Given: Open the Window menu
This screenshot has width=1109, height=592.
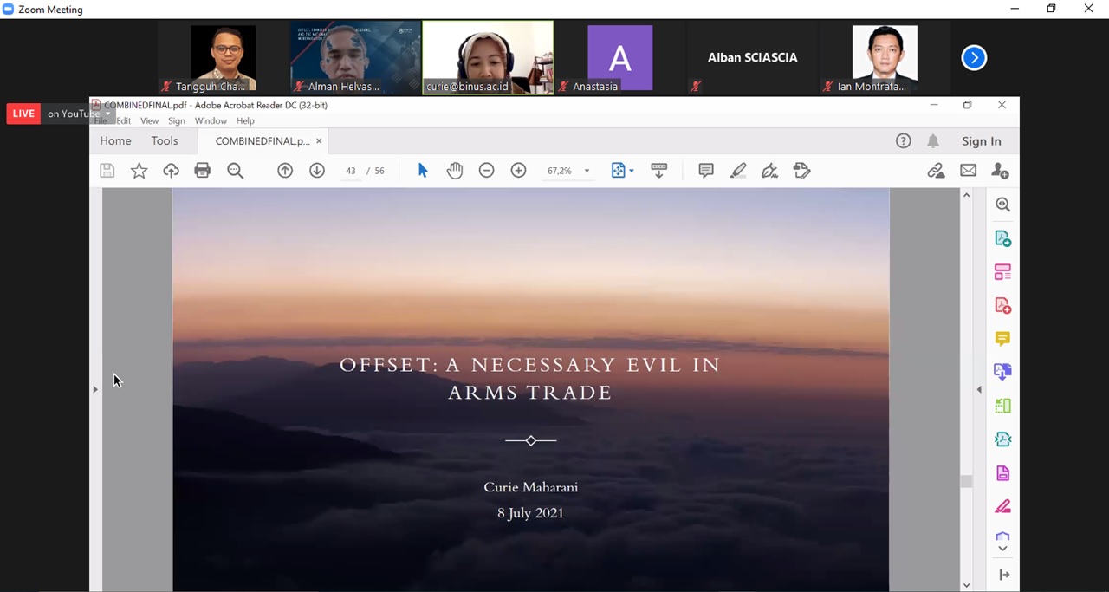Looking at the screenshot, I should click(211, 121).
